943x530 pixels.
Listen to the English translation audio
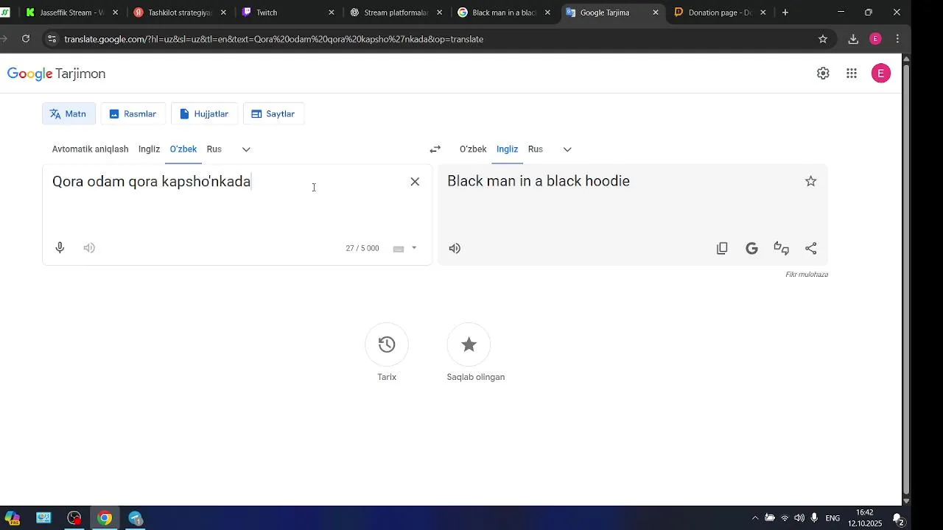coord(455,249)
